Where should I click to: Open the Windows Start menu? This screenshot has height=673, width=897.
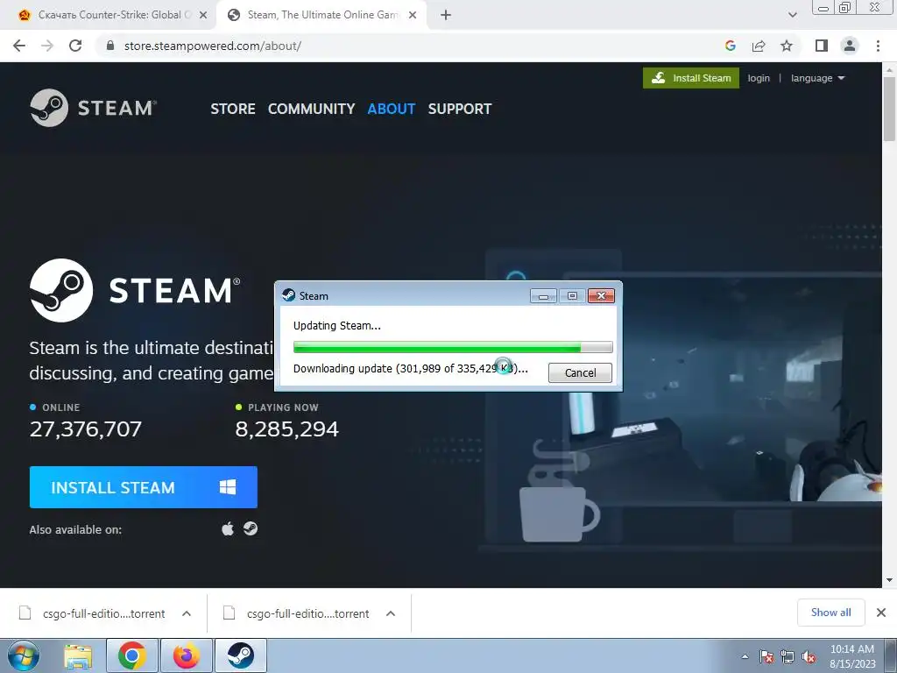(x=24, y=655)
